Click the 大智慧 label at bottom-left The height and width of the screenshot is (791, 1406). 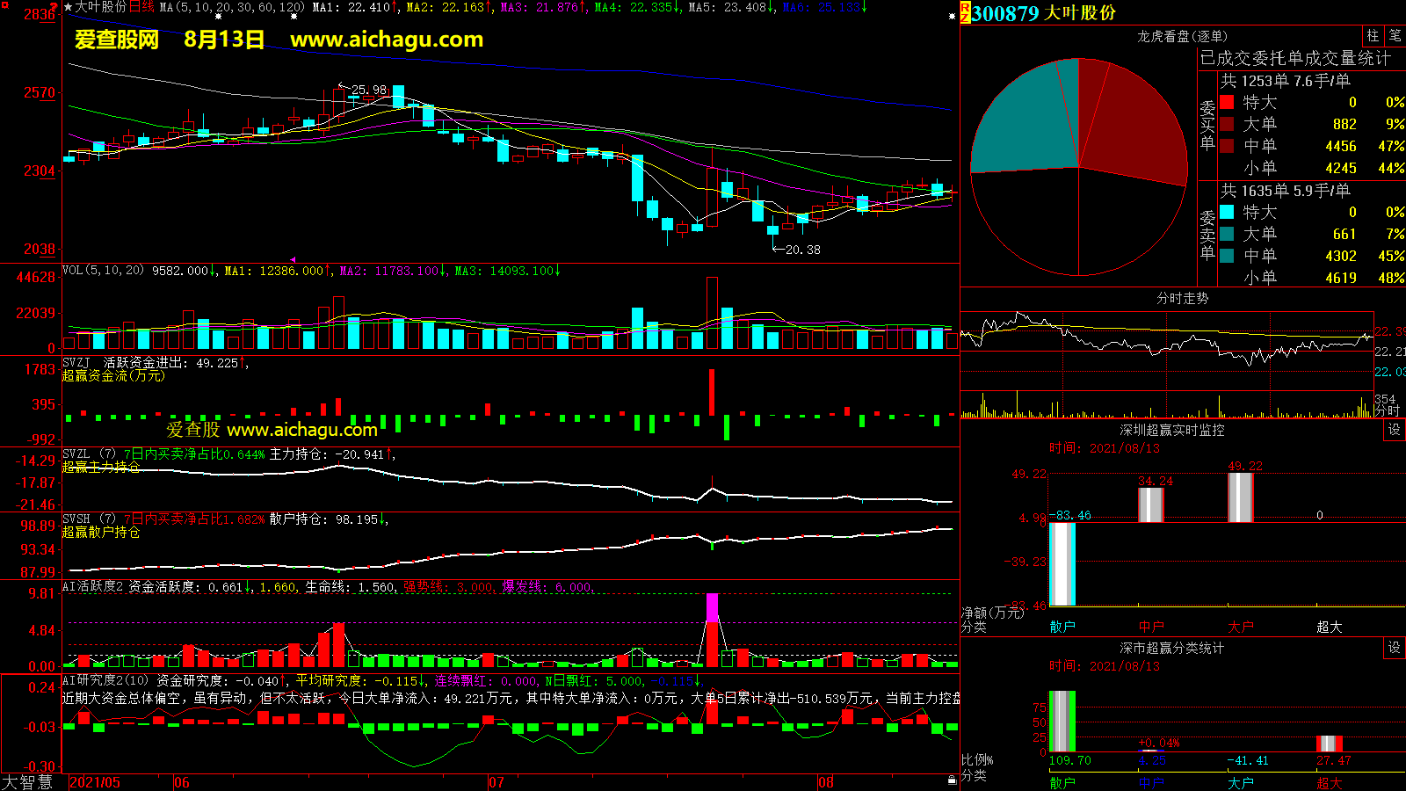pos(27,782)
